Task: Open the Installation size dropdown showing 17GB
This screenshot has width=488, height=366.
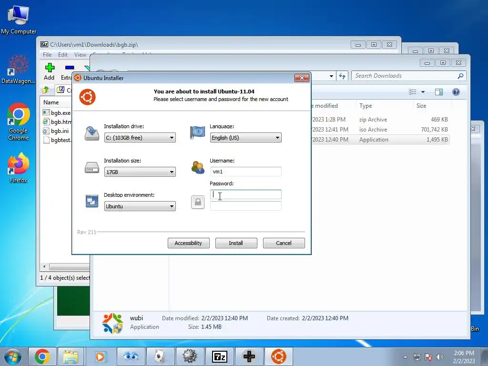Action: click(140, 172)
